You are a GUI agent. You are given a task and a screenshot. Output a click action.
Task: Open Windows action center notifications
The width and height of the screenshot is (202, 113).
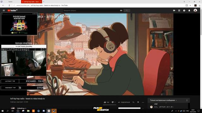[199, 111]
